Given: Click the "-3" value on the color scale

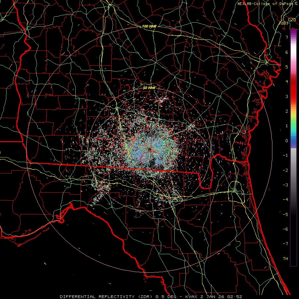Looking at the screenshot, I should tap(285, 185).
